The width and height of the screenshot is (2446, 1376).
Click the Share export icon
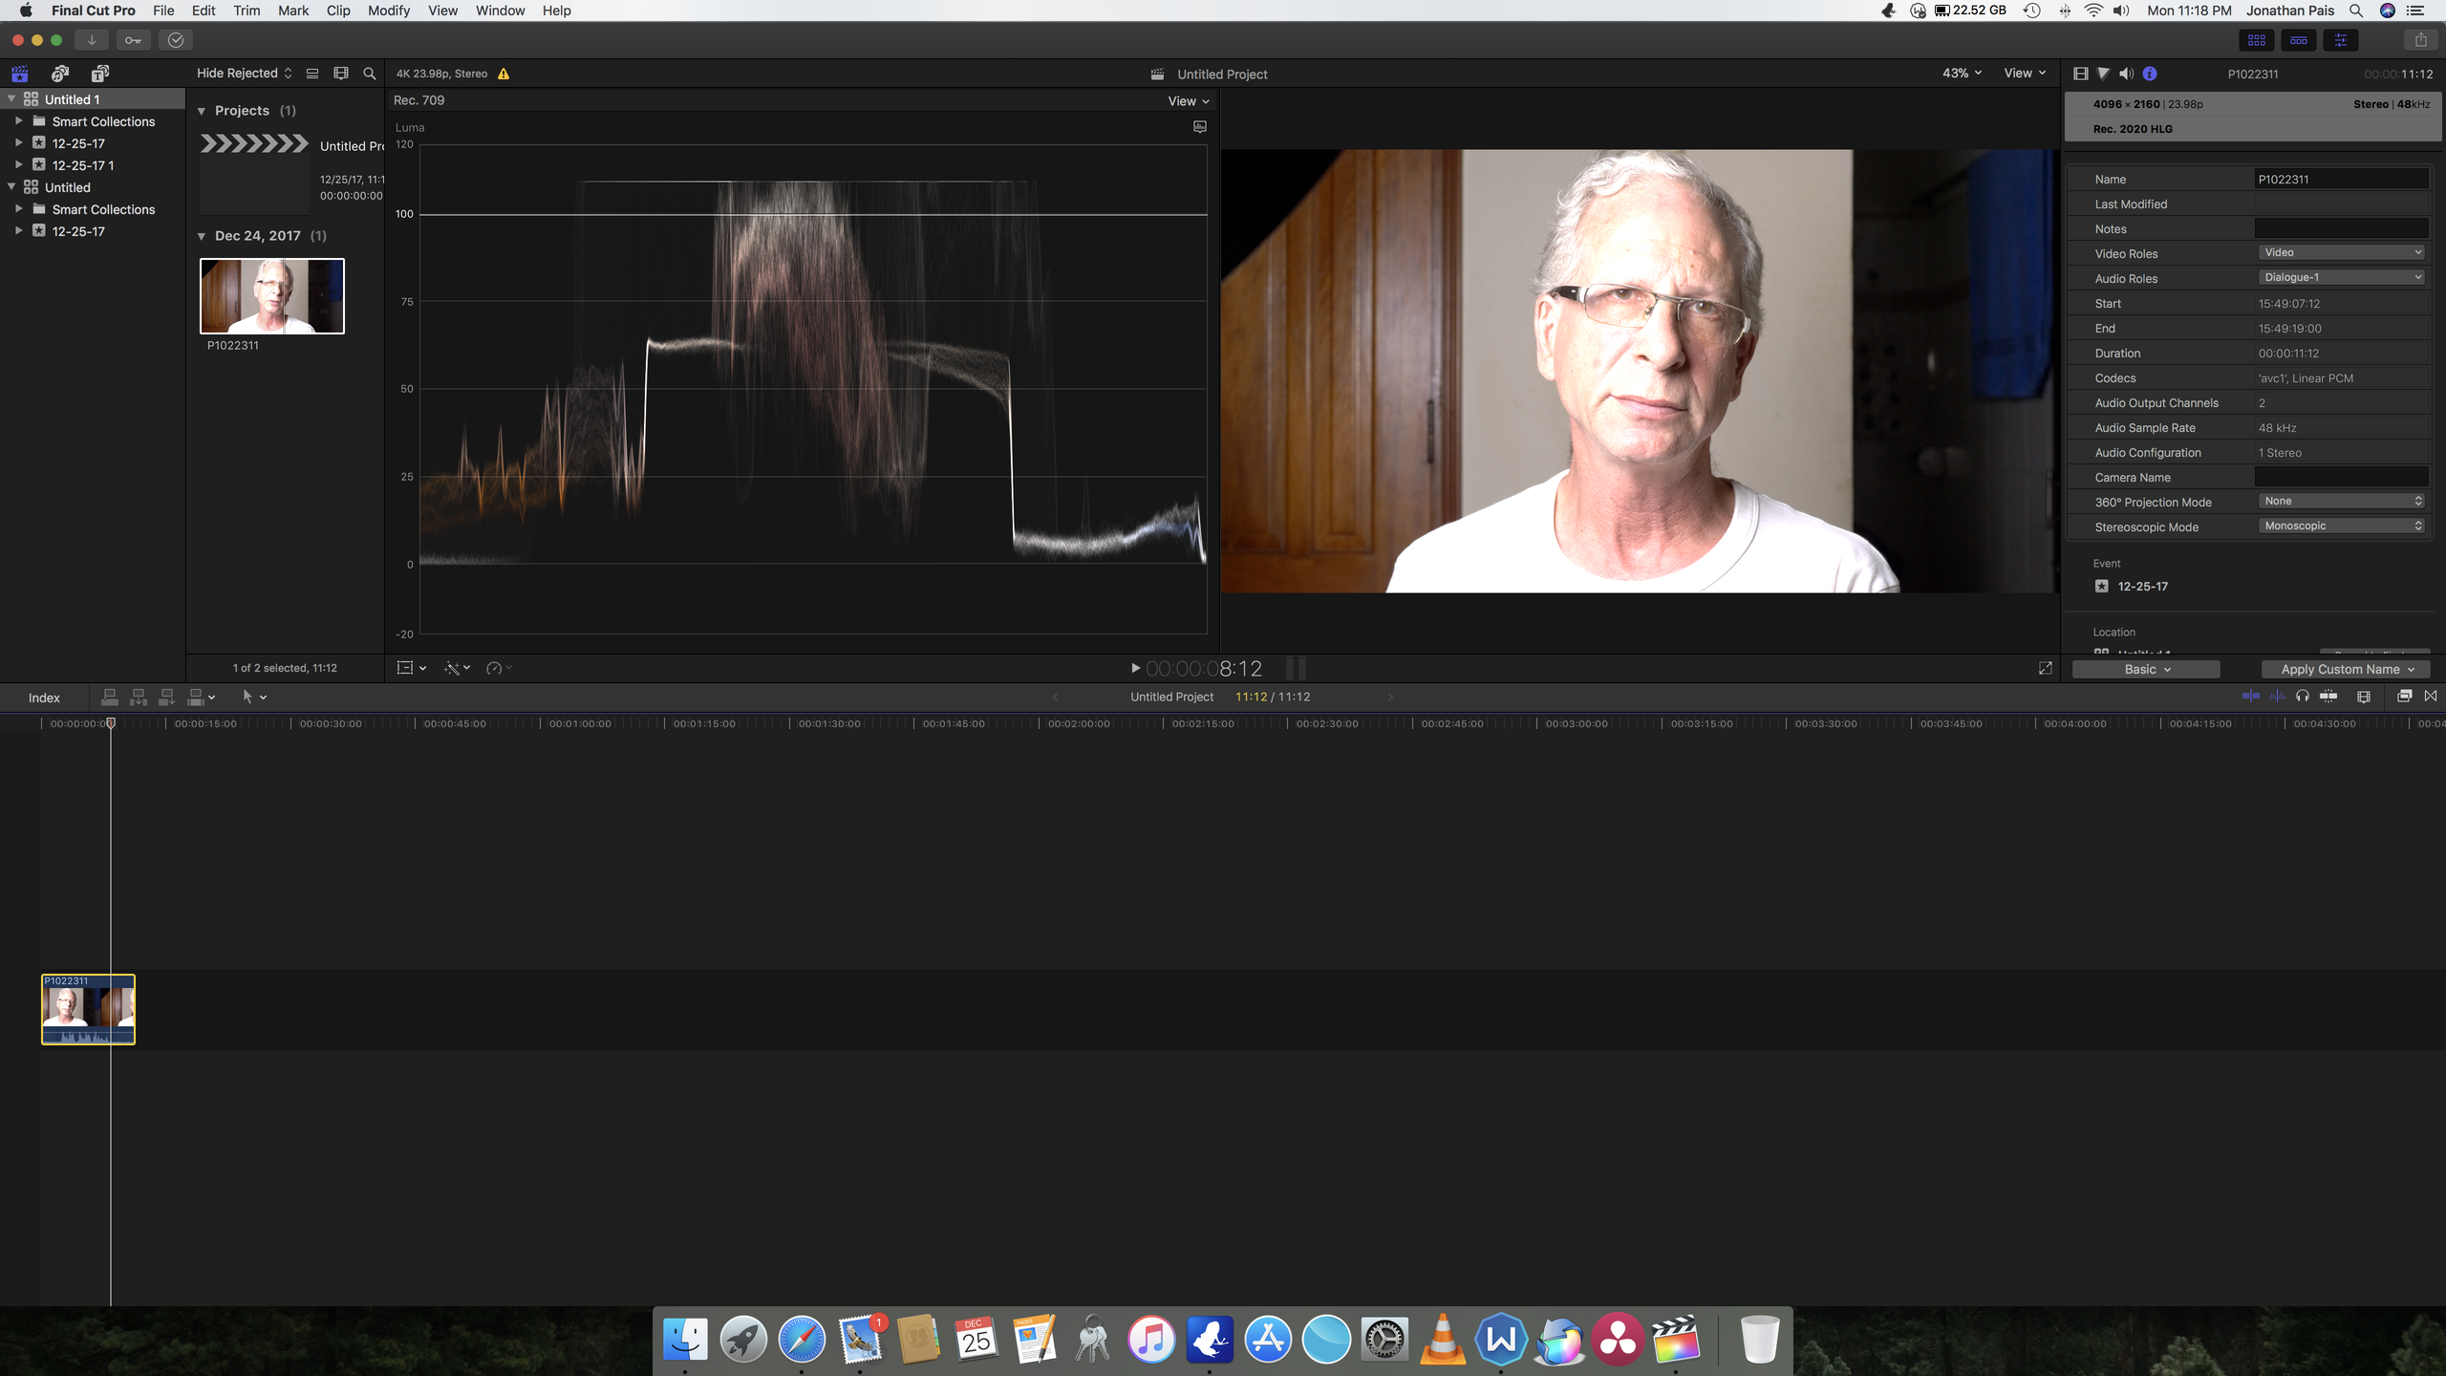[2420, 40]
